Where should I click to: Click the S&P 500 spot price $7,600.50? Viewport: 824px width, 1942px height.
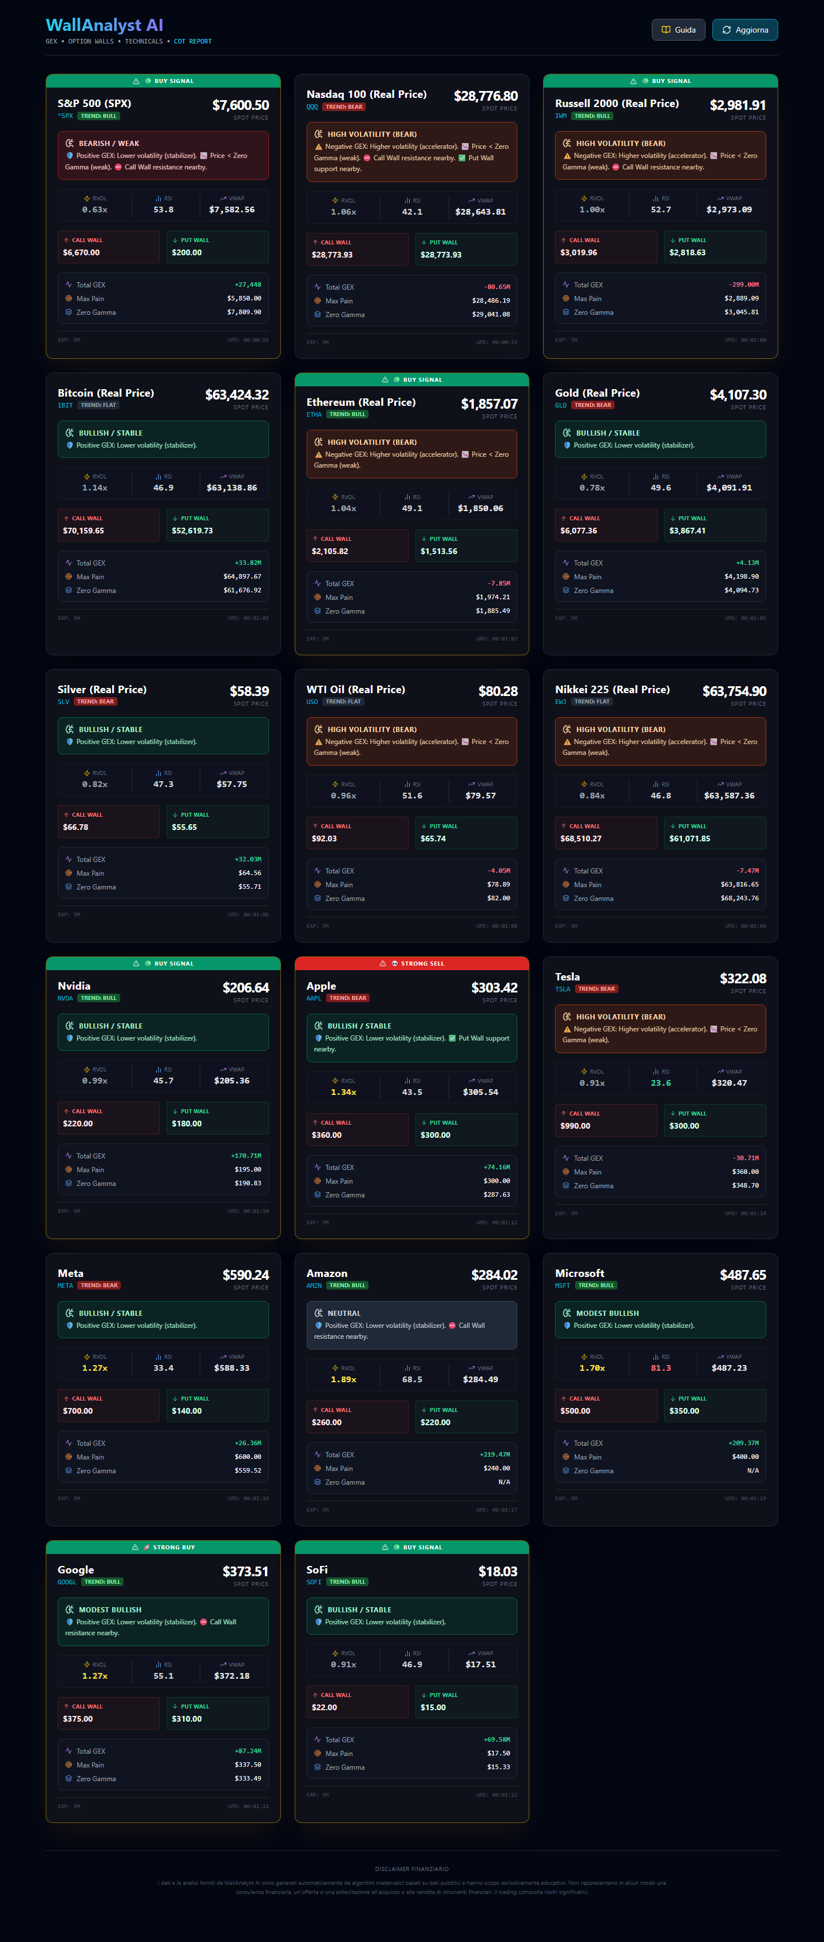(x=240, y=105)
